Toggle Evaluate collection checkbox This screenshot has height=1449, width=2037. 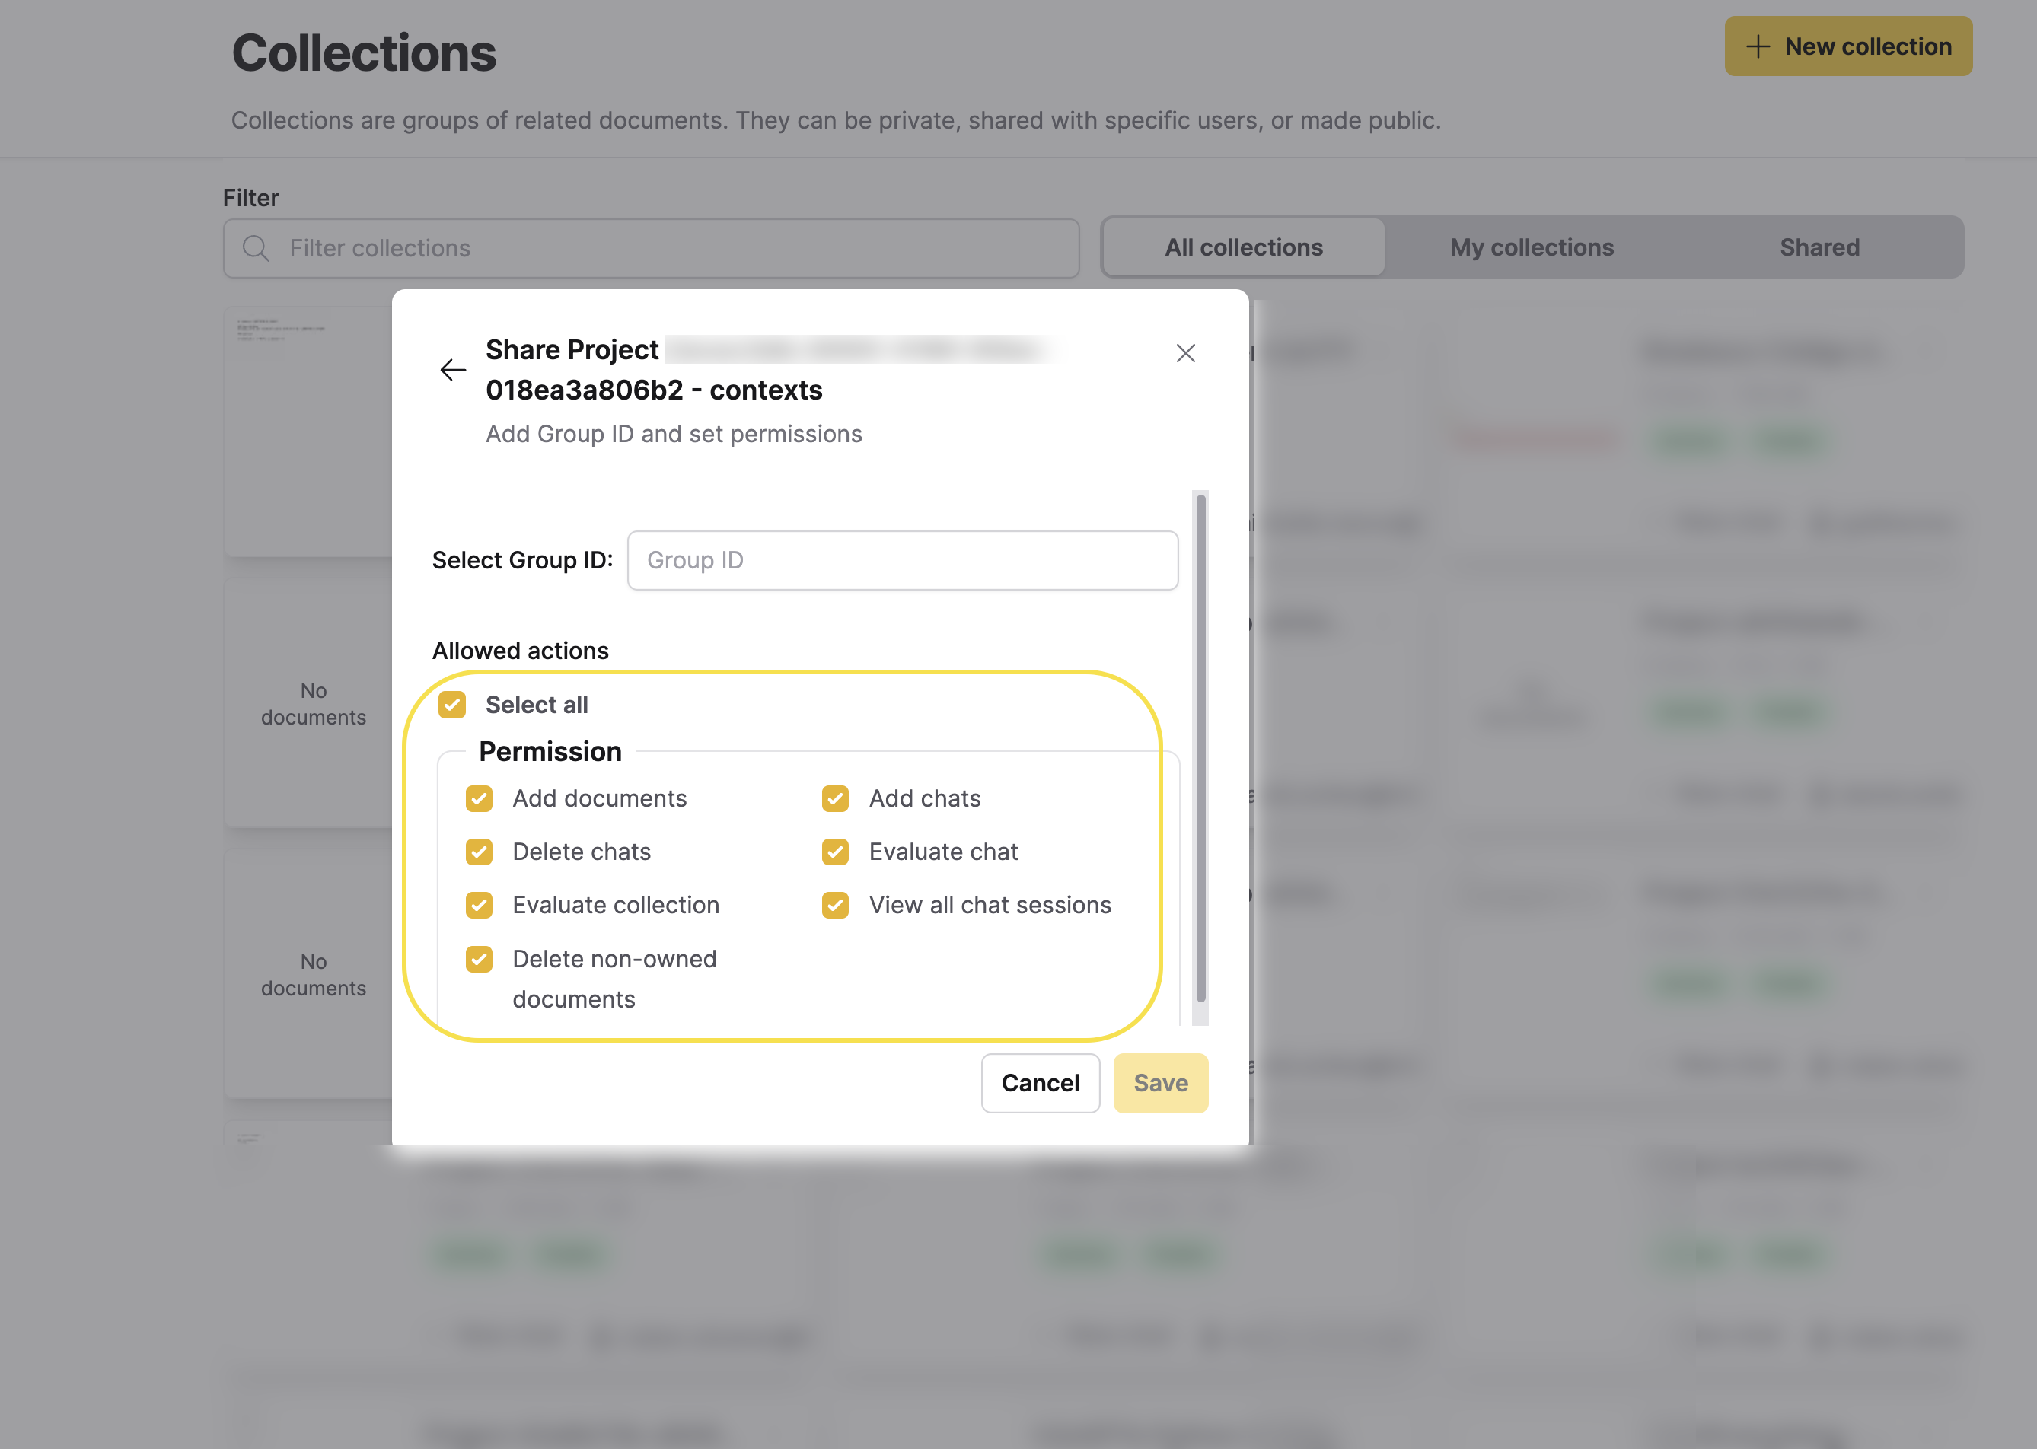[479, 905]
